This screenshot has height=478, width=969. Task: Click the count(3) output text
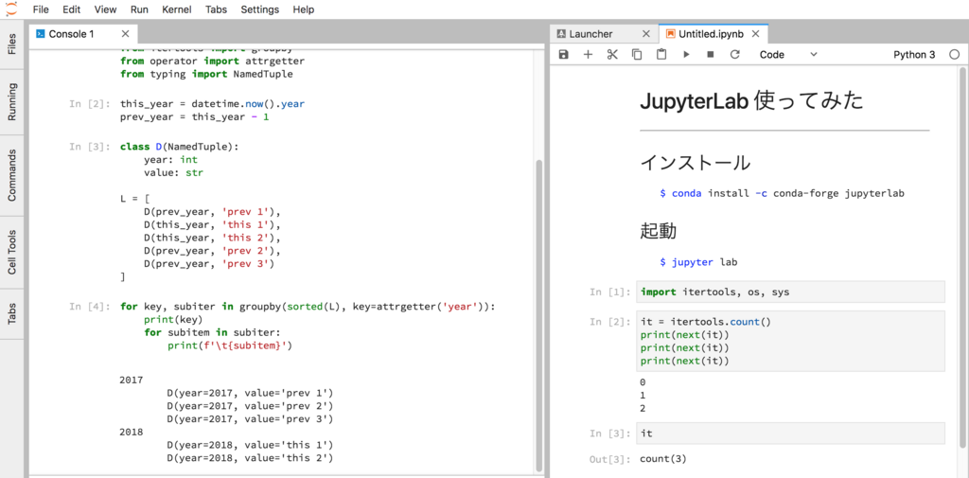click(663, 459)
